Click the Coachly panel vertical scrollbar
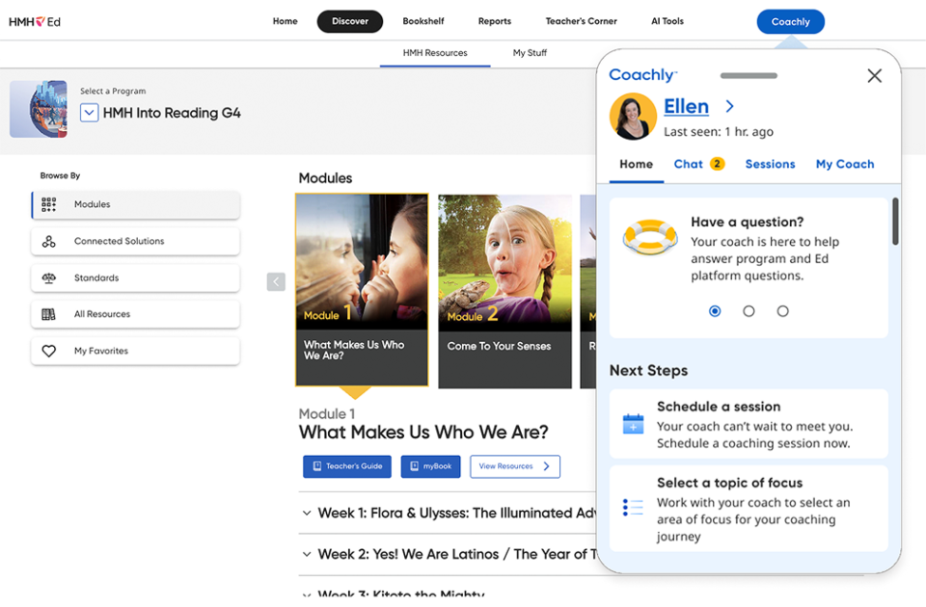This screenshot has height=607, width=926. click(895, 222)
